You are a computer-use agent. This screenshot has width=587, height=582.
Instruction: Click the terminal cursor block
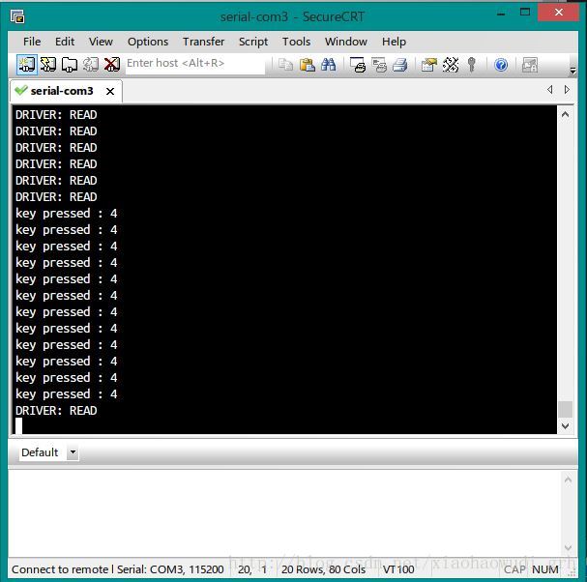[x=18, y=426]
